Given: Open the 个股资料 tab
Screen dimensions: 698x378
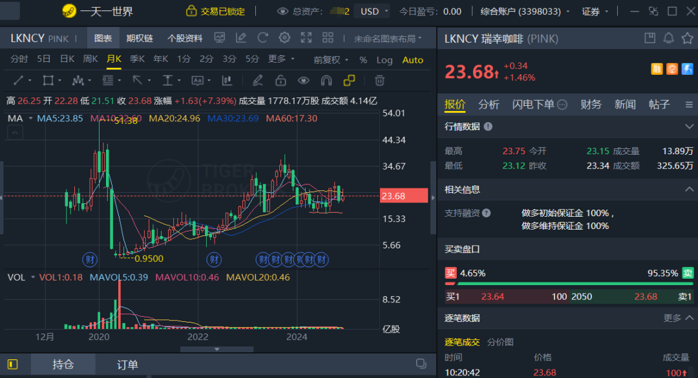Looking at the screenshot, I should [x=185, y=38].
